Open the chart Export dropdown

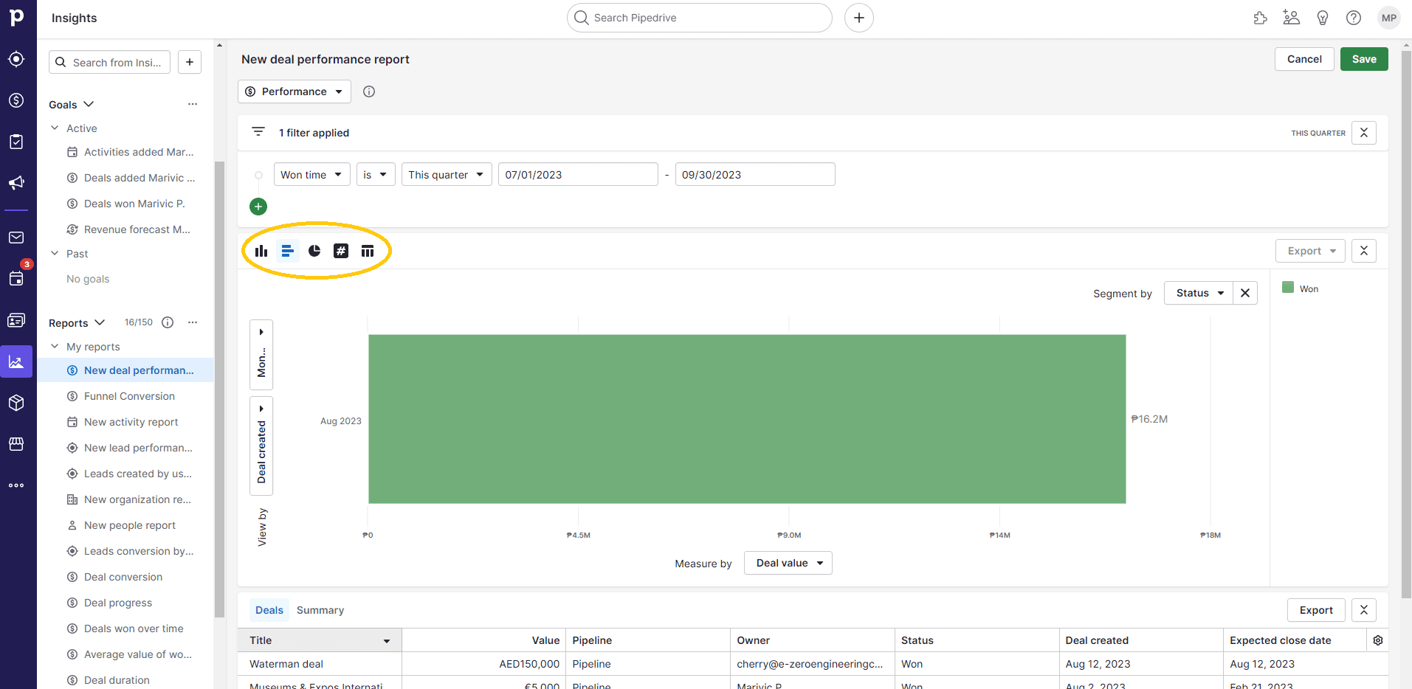click(x=1310, y=251)
